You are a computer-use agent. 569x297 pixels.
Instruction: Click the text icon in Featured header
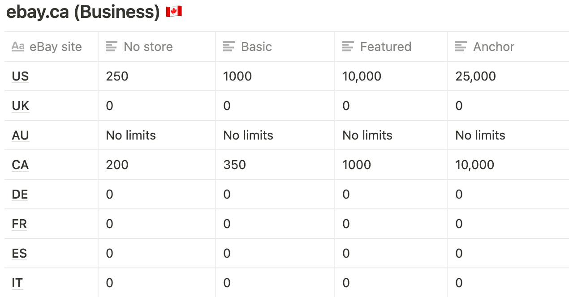click(x=348, y=47)
